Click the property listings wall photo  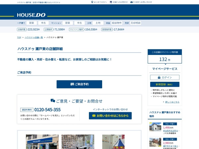[x=78, y=142]
